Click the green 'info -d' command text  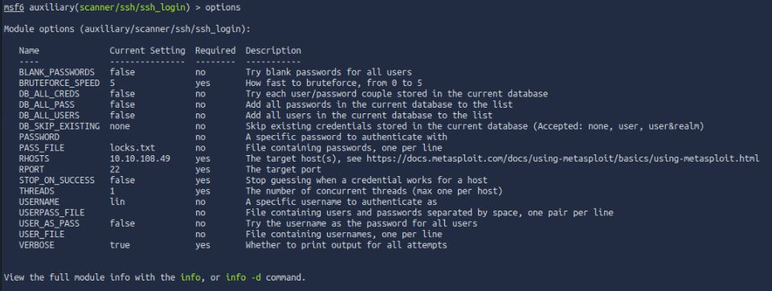click(243, 277)
